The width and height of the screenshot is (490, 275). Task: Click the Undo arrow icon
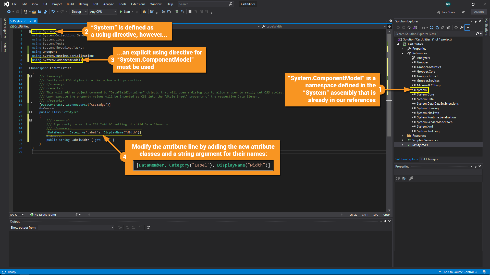click(x=53, y=12)
